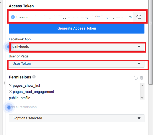
Task: Click the permissions list scroll-down arrow
Action: coord(142,98)
